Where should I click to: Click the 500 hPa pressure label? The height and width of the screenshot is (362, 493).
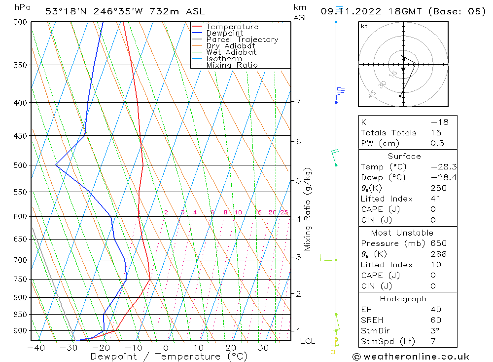coord(20,165)
